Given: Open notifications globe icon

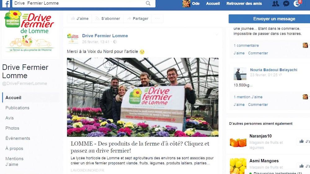Looking at the screenshot, I should click(x=297, y=3).
